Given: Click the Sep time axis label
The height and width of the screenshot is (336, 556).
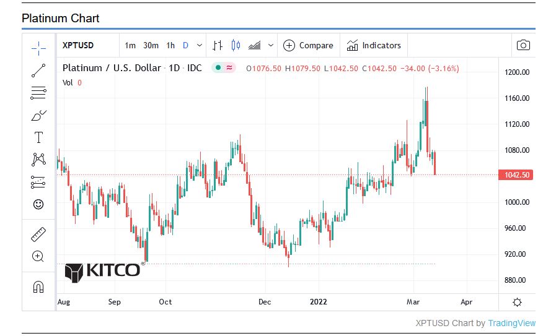Looking at the screenshot, I should tap(114, 302).
